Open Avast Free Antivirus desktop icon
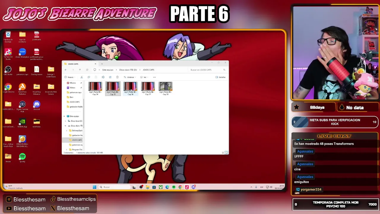 [22, 89]
